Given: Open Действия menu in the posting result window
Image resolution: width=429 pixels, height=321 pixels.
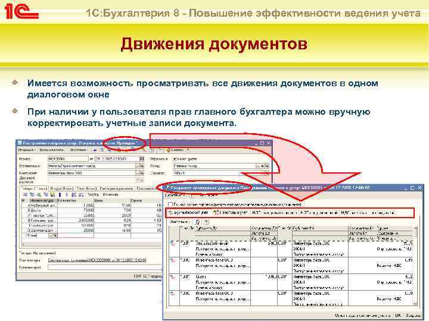Looking at the screenshot, I should tap(175, 196).
